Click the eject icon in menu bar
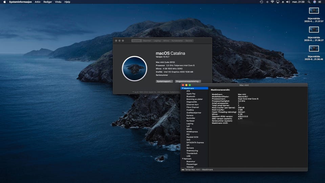Image resolution: width=325 pixels, height=183 pixels. click(x=283, y=2)
